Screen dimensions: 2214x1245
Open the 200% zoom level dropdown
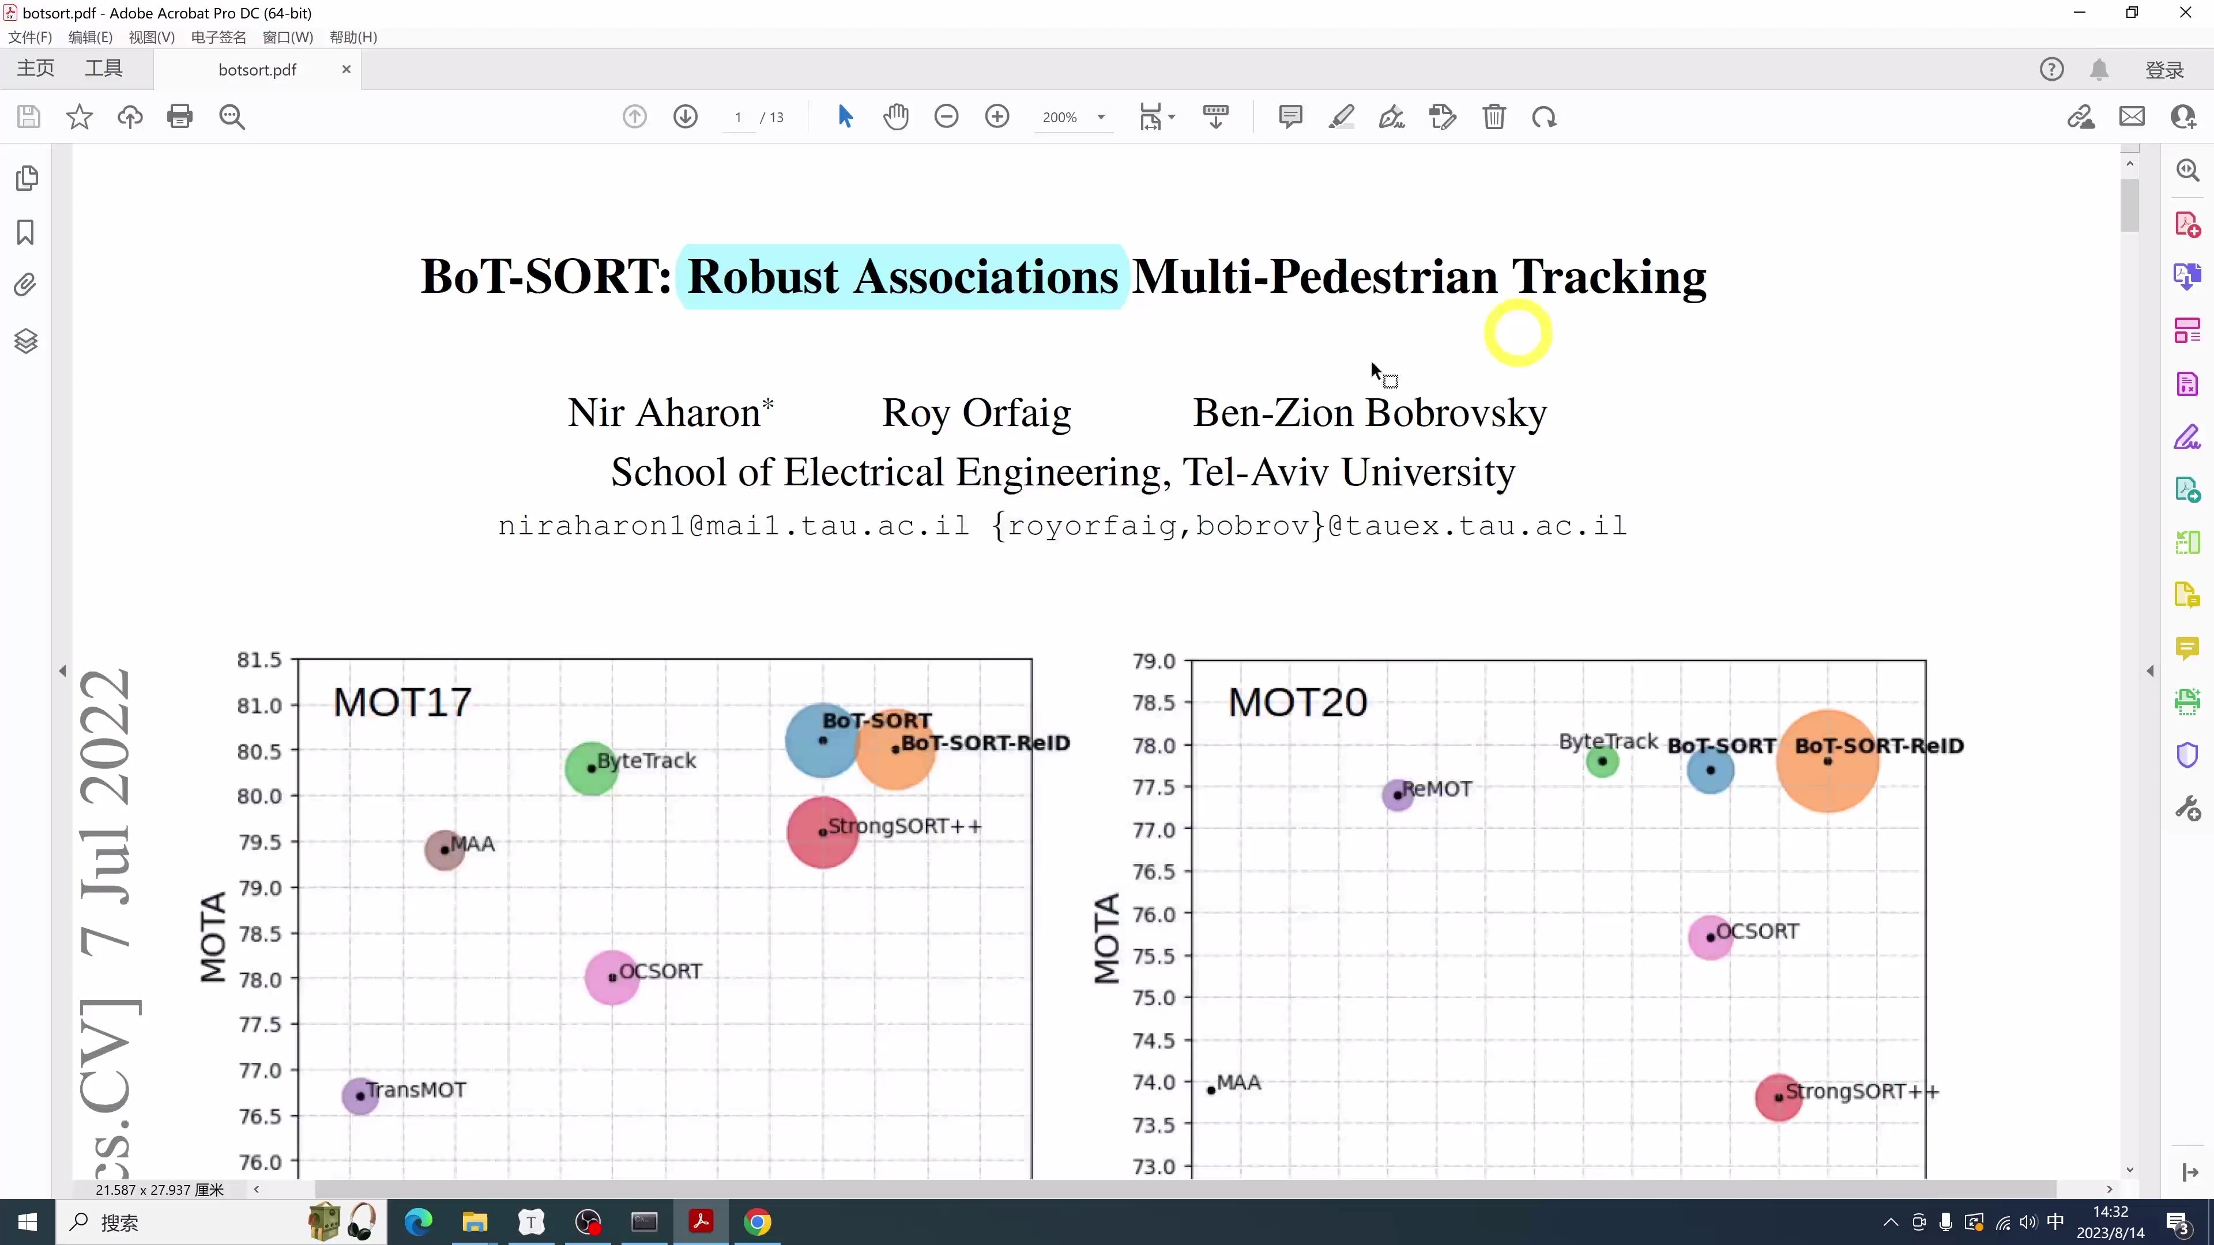click(x=1101, y=117)
